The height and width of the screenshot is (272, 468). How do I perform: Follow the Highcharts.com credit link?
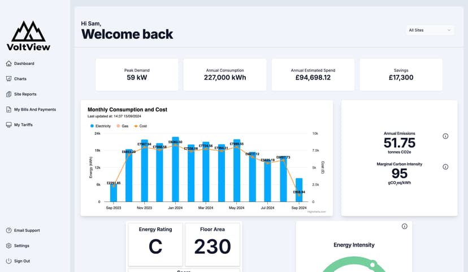tap(314, 212)
